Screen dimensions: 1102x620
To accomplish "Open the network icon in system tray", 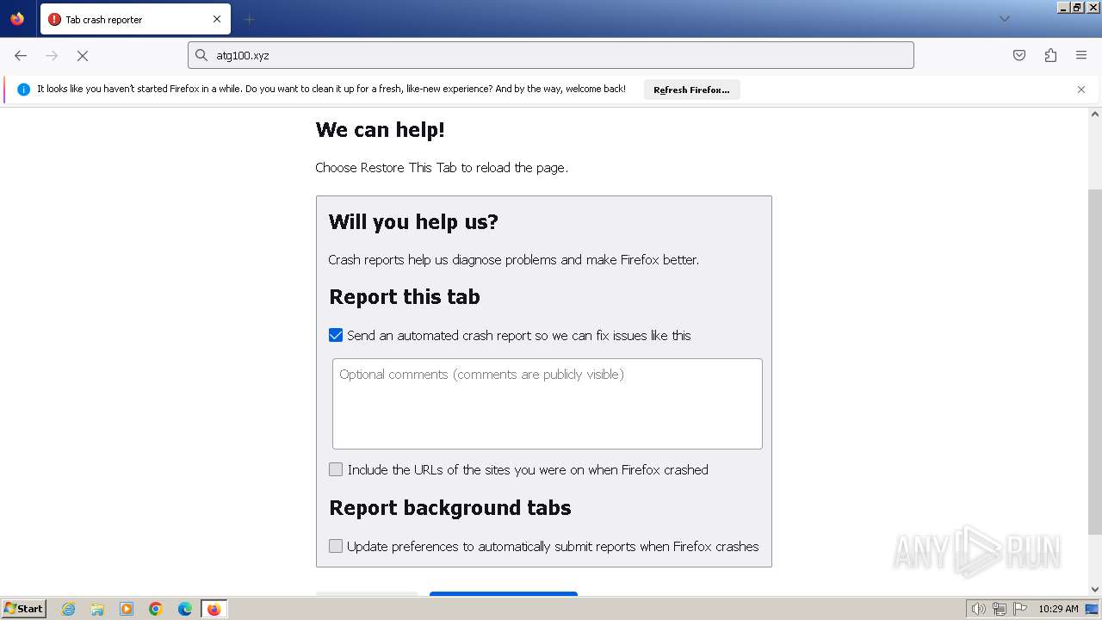I will [1000, 609].
